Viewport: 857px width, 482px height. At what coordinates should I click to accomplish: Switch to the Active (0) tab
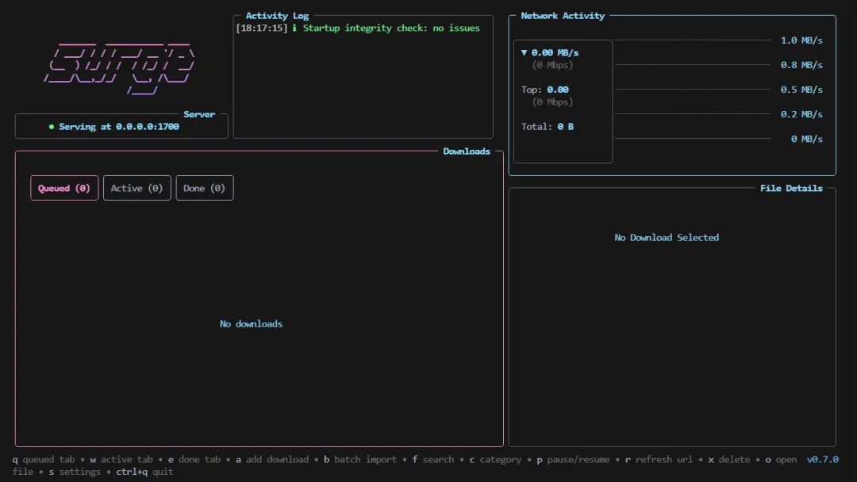click(x=137, y=188)
